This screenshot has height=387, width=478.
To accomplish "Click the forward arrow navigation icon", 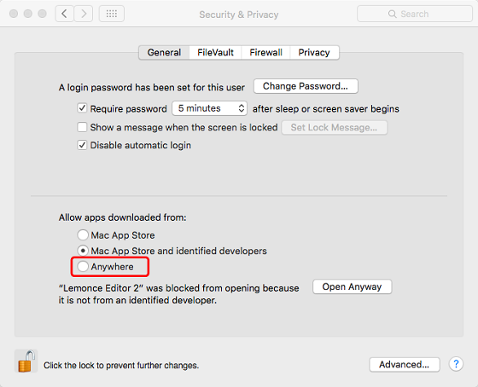I will coord(84,14).
